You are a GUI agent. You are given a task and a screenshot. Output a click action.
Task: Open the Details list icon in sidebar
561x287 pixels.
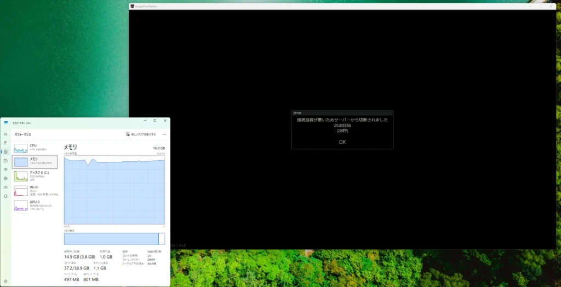[5, 186]
